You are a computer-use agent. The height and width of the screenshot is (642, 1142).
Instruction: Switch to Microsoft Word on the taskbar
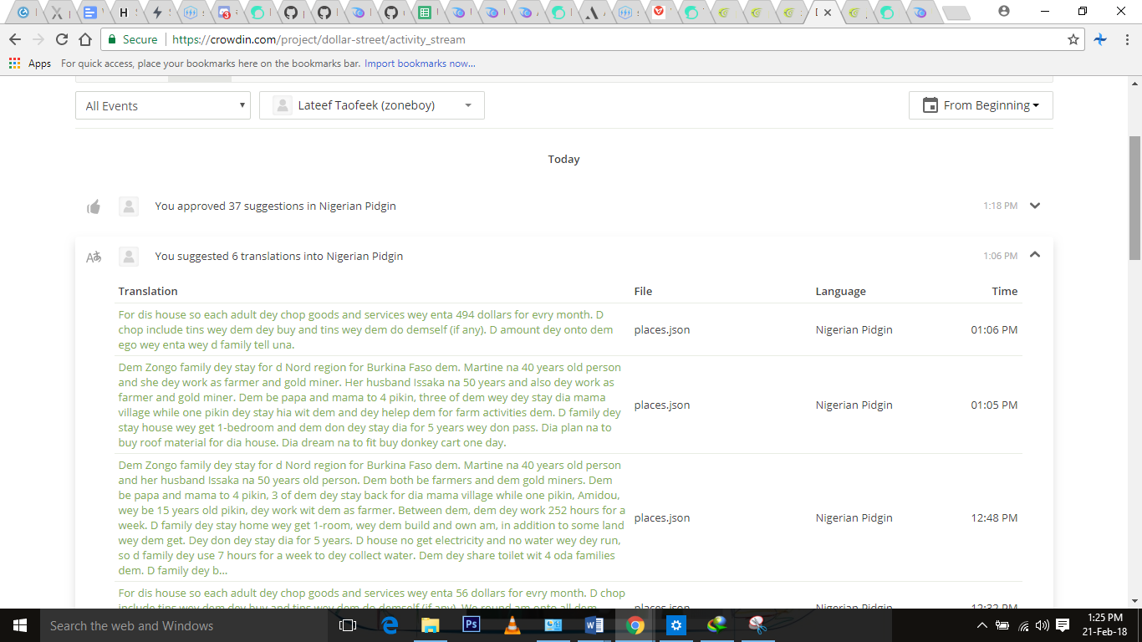pos(594,625)
